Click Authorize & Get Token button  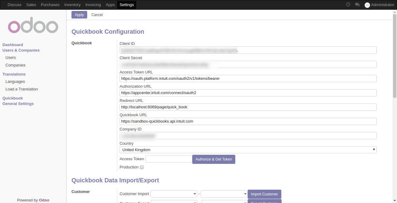[214, 159]
